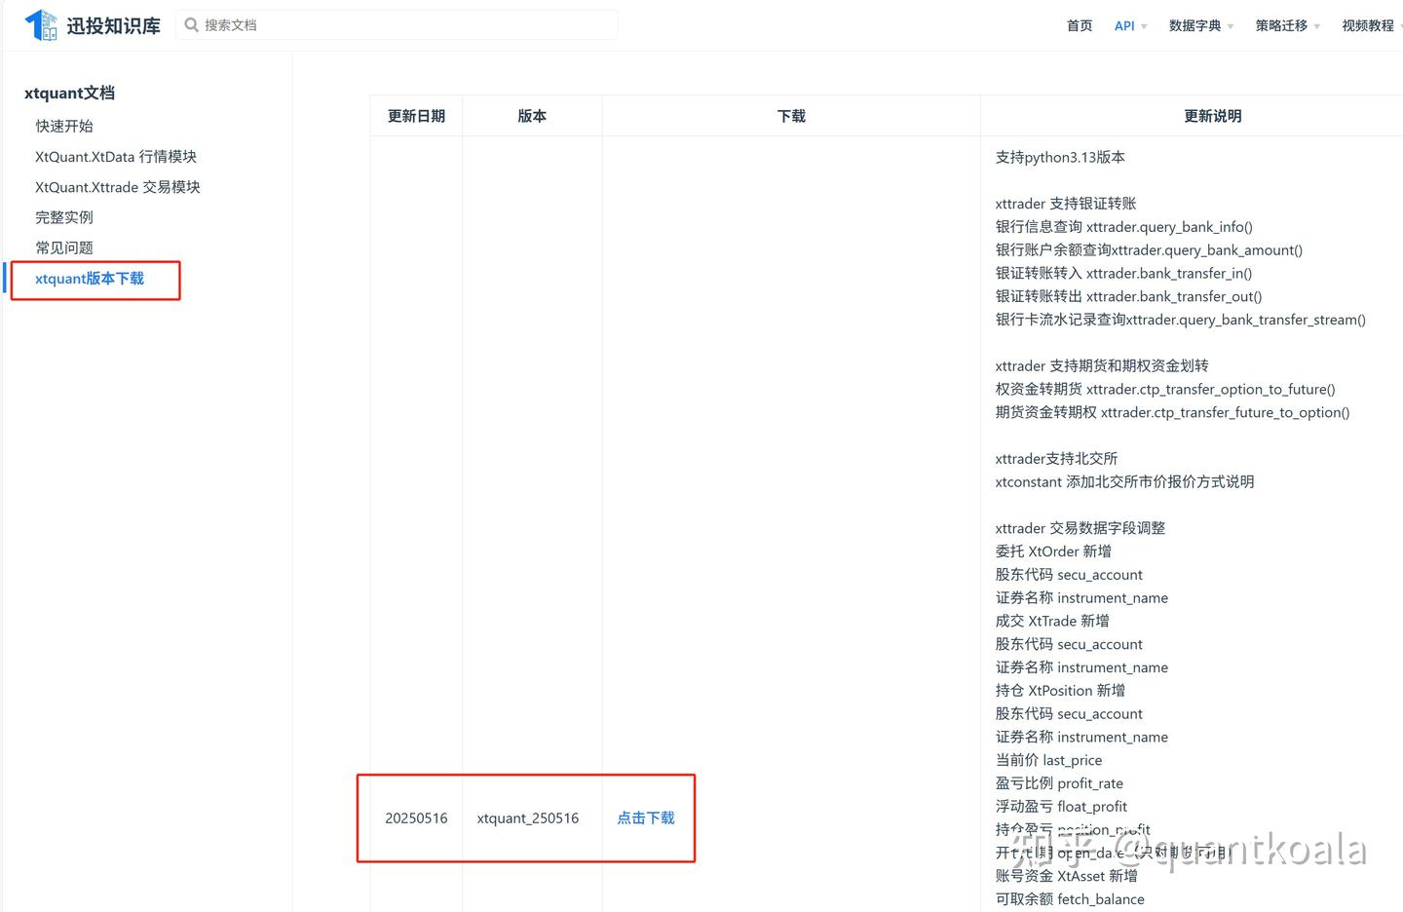This screenshot has height=912, width=1403.
Task: Expand the 策略迁移 dropdown
Action: (1281, 25)
